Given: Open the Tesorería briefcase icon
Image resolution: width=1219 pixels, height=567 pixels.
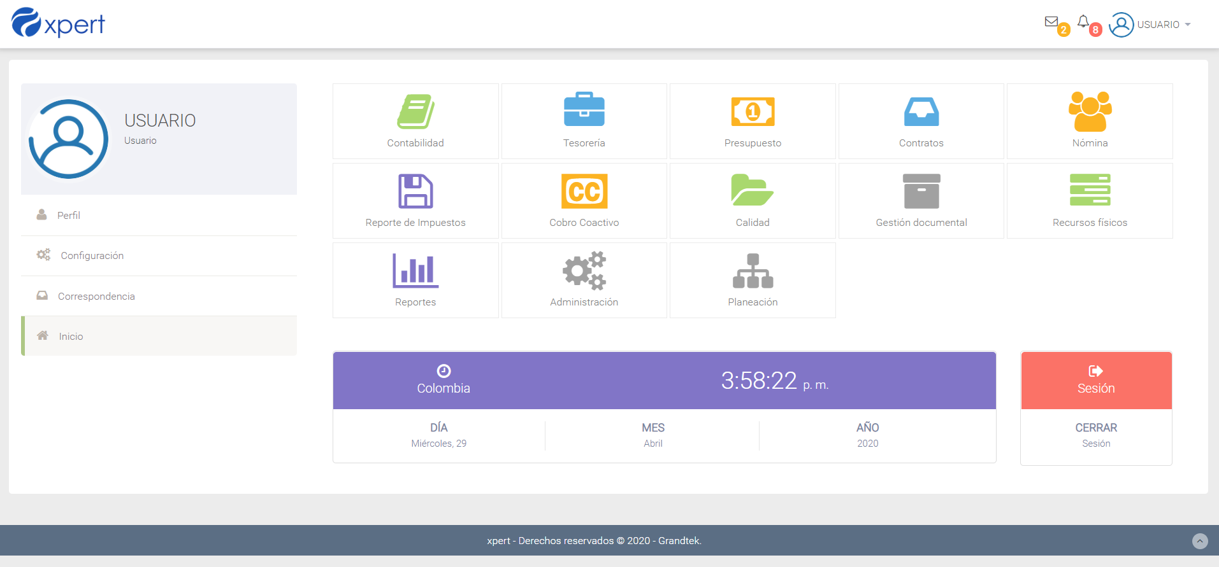Looking at the screenshot, I should pyautogui.click(x=584, y=109).
